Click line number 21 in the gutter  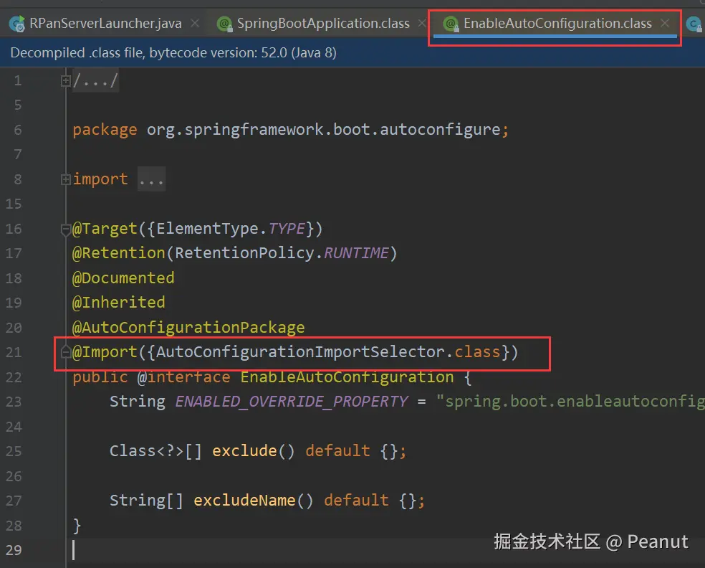pyautogui.click(x=14, y=352)
